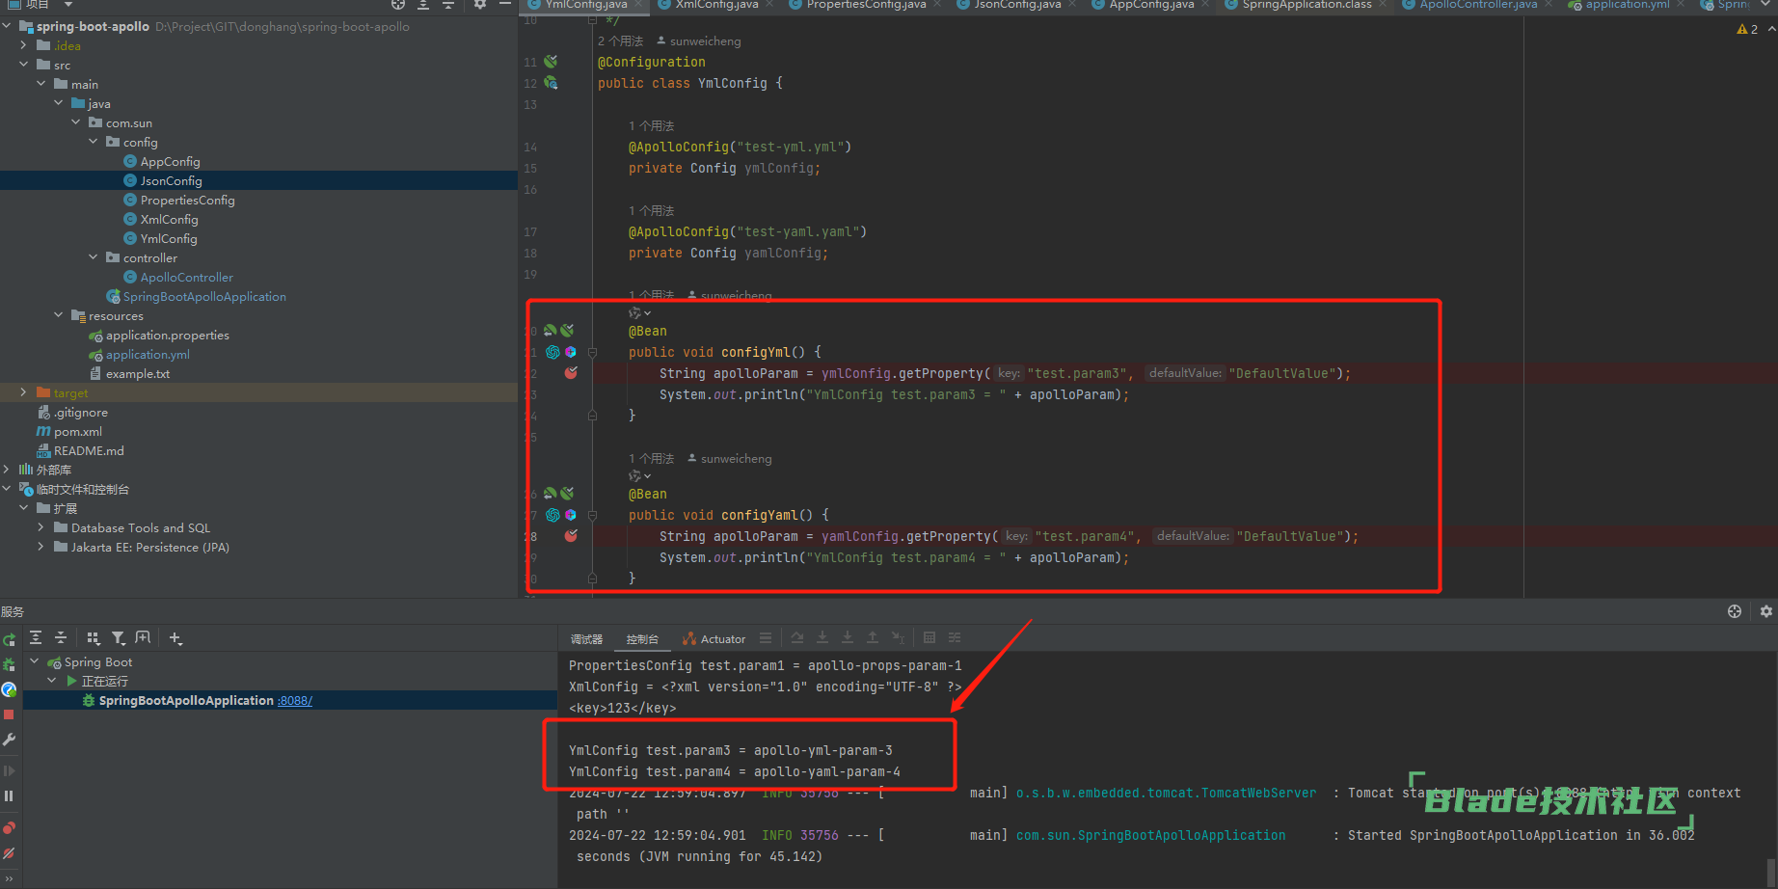This screenshot has width=1778, height=889.
Task: Collapse the configYml method fold marker
Action: click(592, 352)
